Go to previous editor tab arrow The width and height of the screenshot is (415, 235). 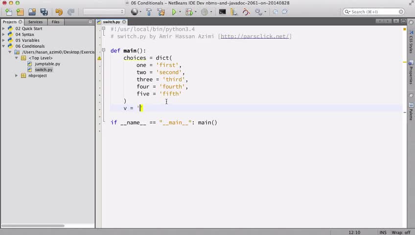pyautogui.click(x=380, y=21)
